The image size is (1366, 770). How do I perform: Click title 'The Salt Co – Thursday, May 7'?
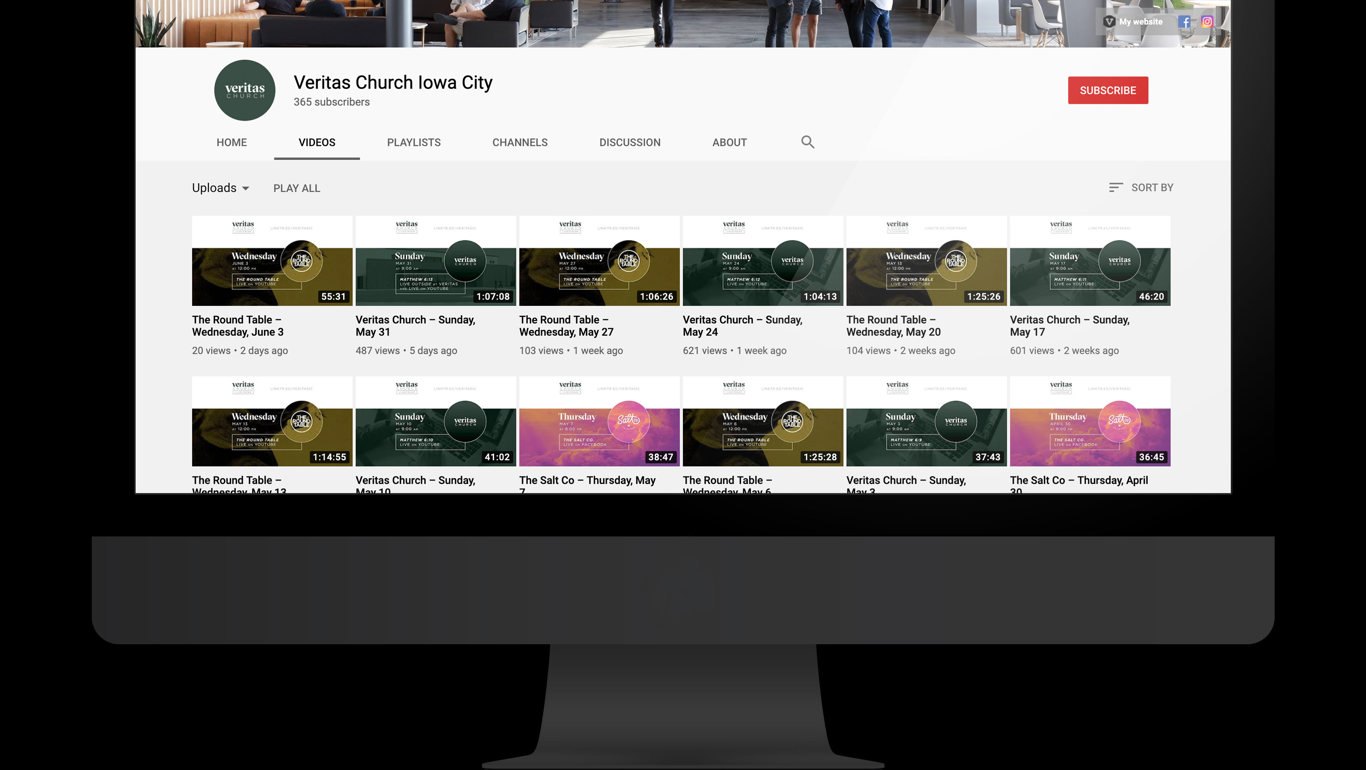pyautogui.click(x=587, y=484)
